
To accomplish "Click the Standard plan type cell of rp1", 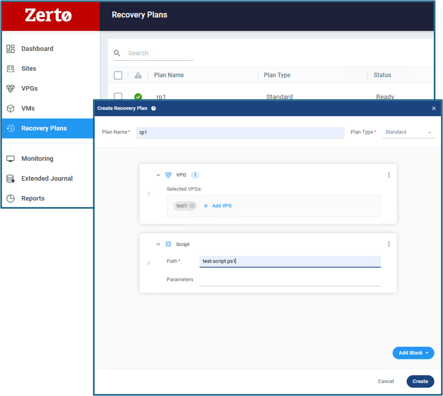I will [279, 97].
